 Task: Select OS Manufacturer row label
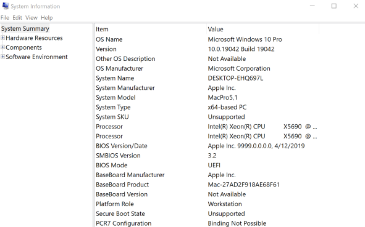pyautogui.click(x=119, y=69)
